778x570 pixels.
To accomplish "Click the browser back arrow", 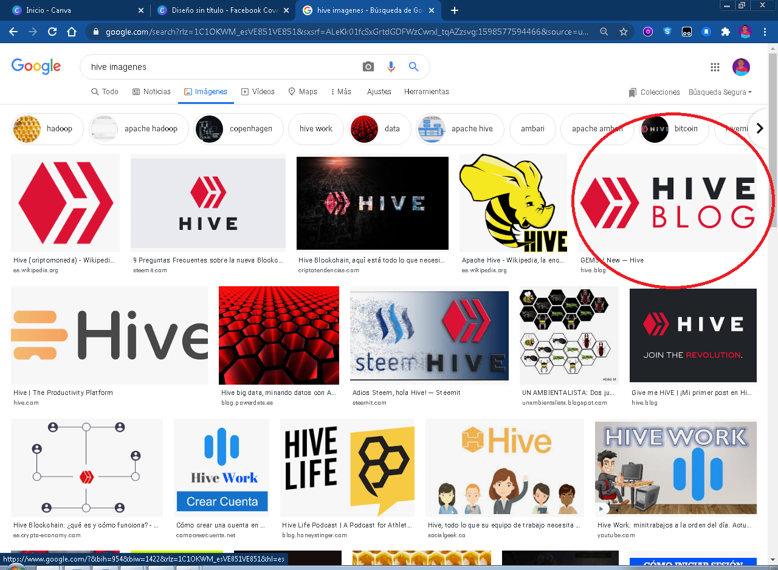I will (x=13, y=32).
